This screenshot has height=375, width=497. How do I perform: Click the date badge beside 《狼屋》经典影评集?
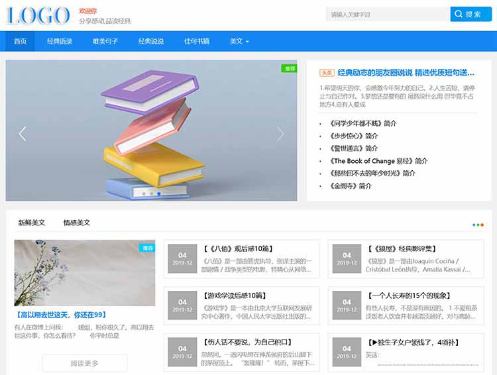pos(347,258)
